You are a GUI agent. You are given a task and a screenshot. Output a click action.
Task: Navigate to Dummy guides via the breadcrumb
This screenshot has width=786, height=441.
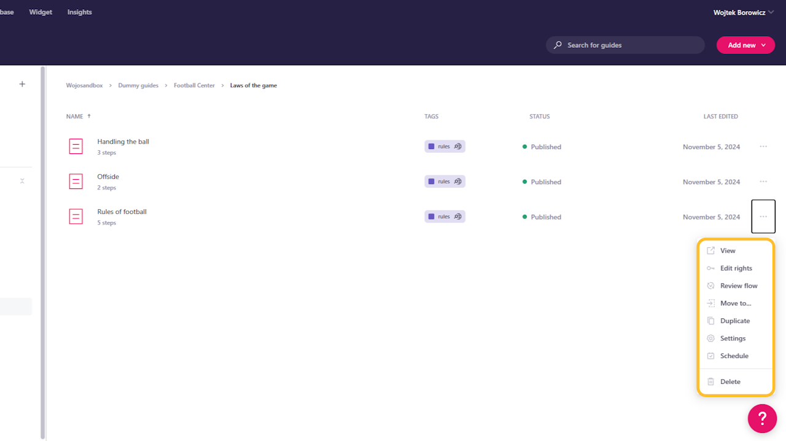(138, 85)
